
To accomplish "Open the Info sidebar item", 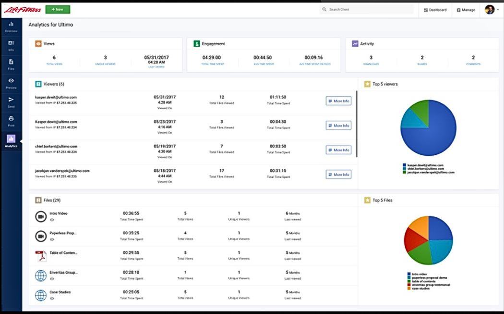I will (11, 45).
